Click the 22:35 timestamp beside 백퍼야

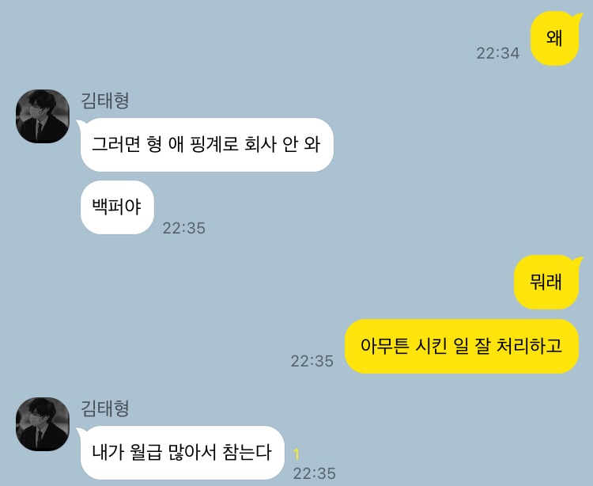click(x=183, y=228)
